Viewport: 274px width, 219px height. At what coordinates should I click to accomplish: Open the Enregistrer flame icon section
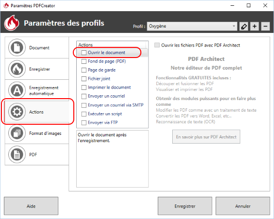[x=17, y=69]
